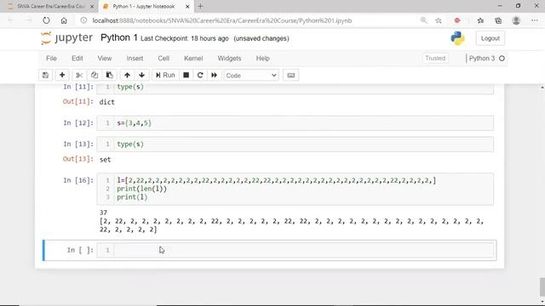Click into cell In [13] type(s)
Image resolution: width=545 pixels, height=306 pixels.
coord(304,144)
